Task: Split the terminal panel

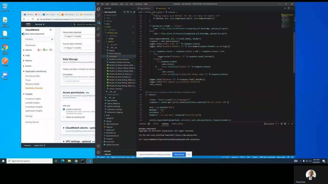Action: [281, 124]
